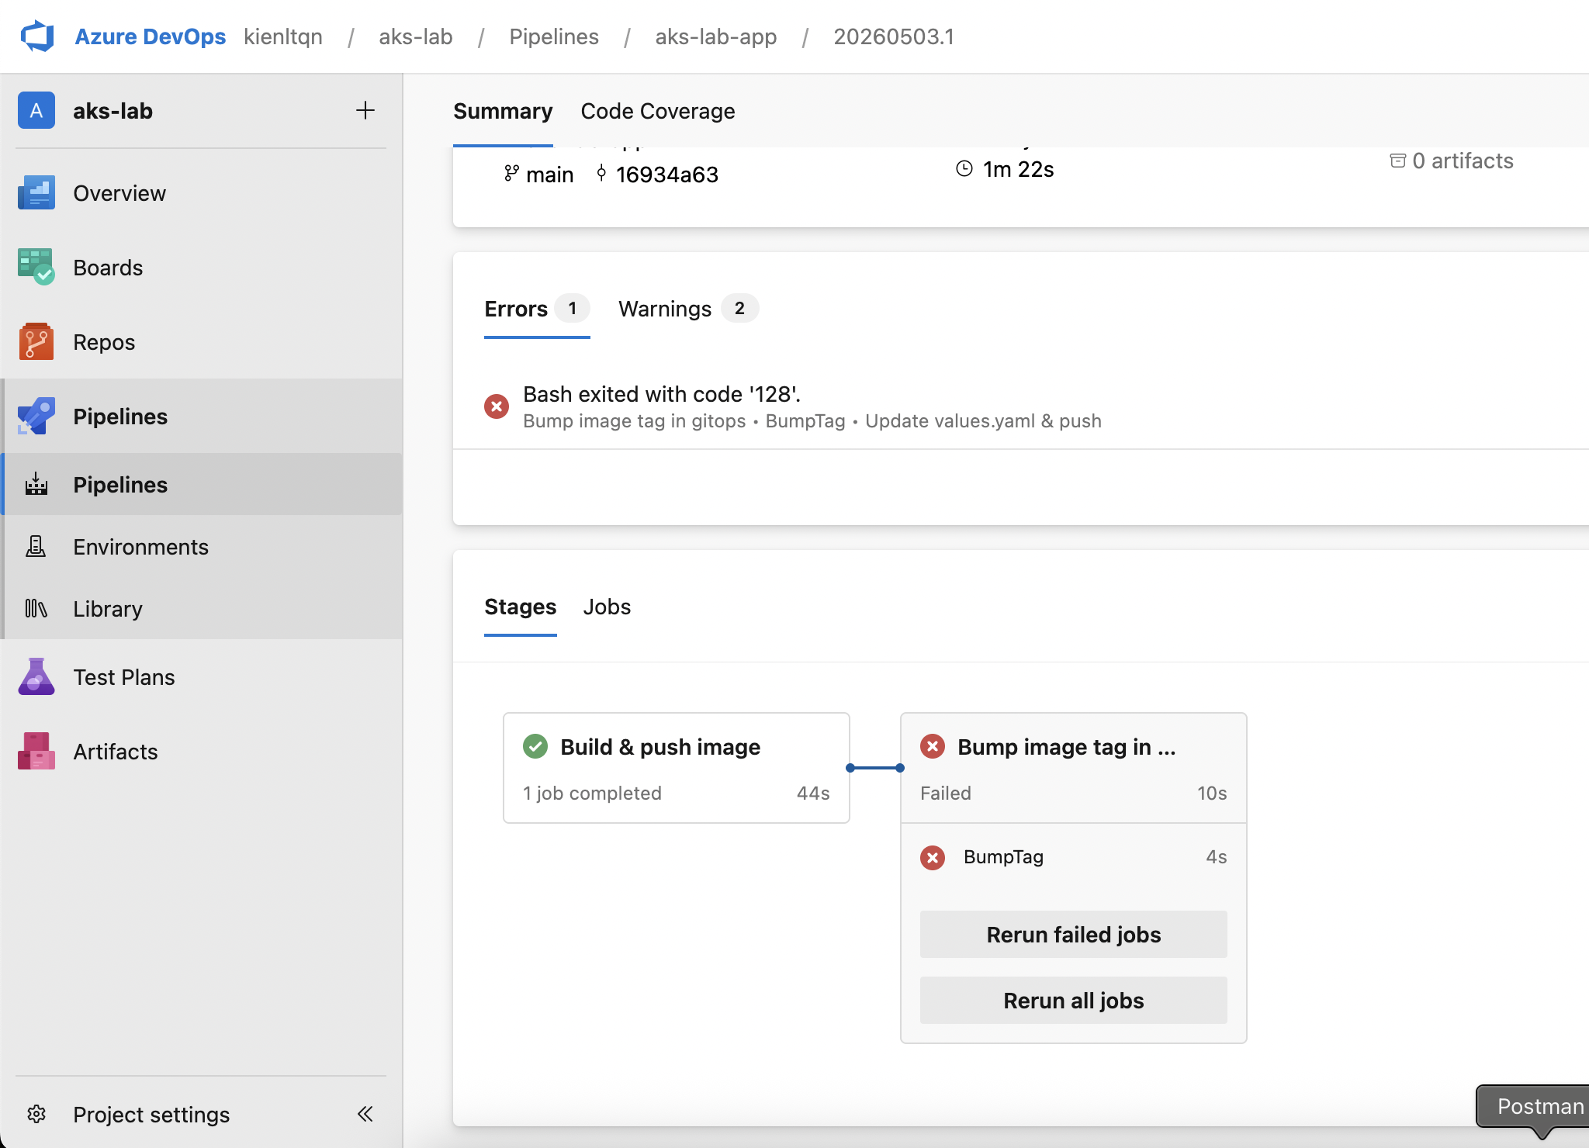The height and width of the screenshot is (1148, 1589).
Task: Open the Boards hub icon
Action: pos(36,268)
